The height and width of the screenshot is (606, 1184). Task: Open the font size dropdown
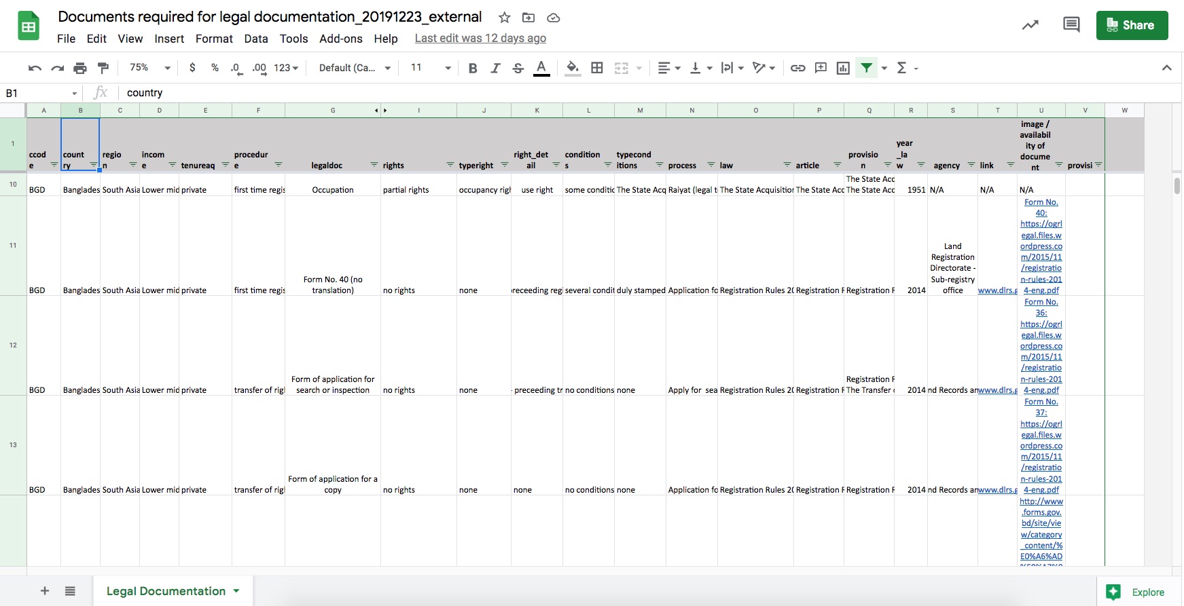click(x=431, y=68)
